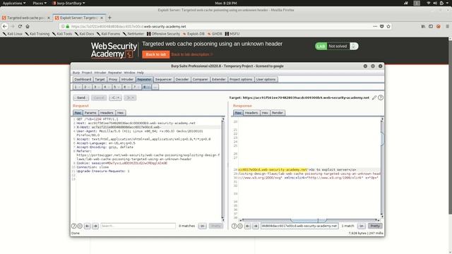The width and height of the screenshot is (452, 254).
Task: Go to next match in request search
Action: tap(95, 226)
